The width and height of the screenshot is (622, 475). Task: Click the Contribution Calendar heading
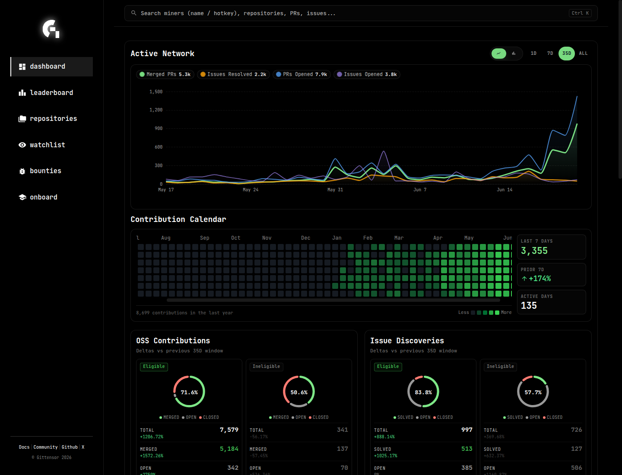[178, 219]
